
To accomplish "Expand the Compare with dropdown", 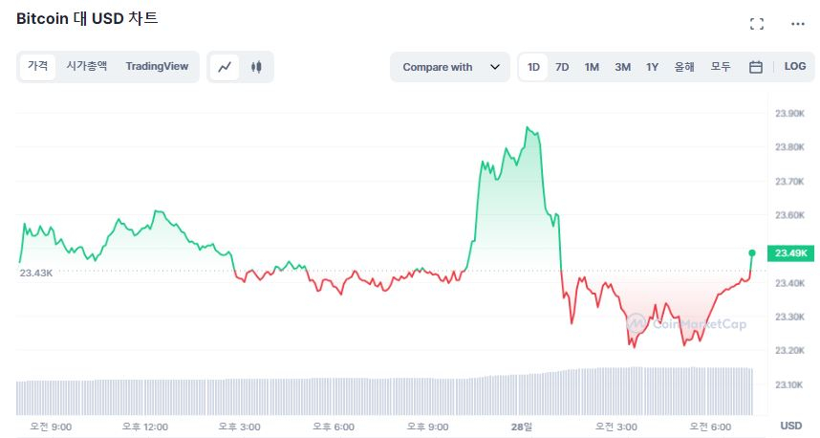I will coord(449,67).
